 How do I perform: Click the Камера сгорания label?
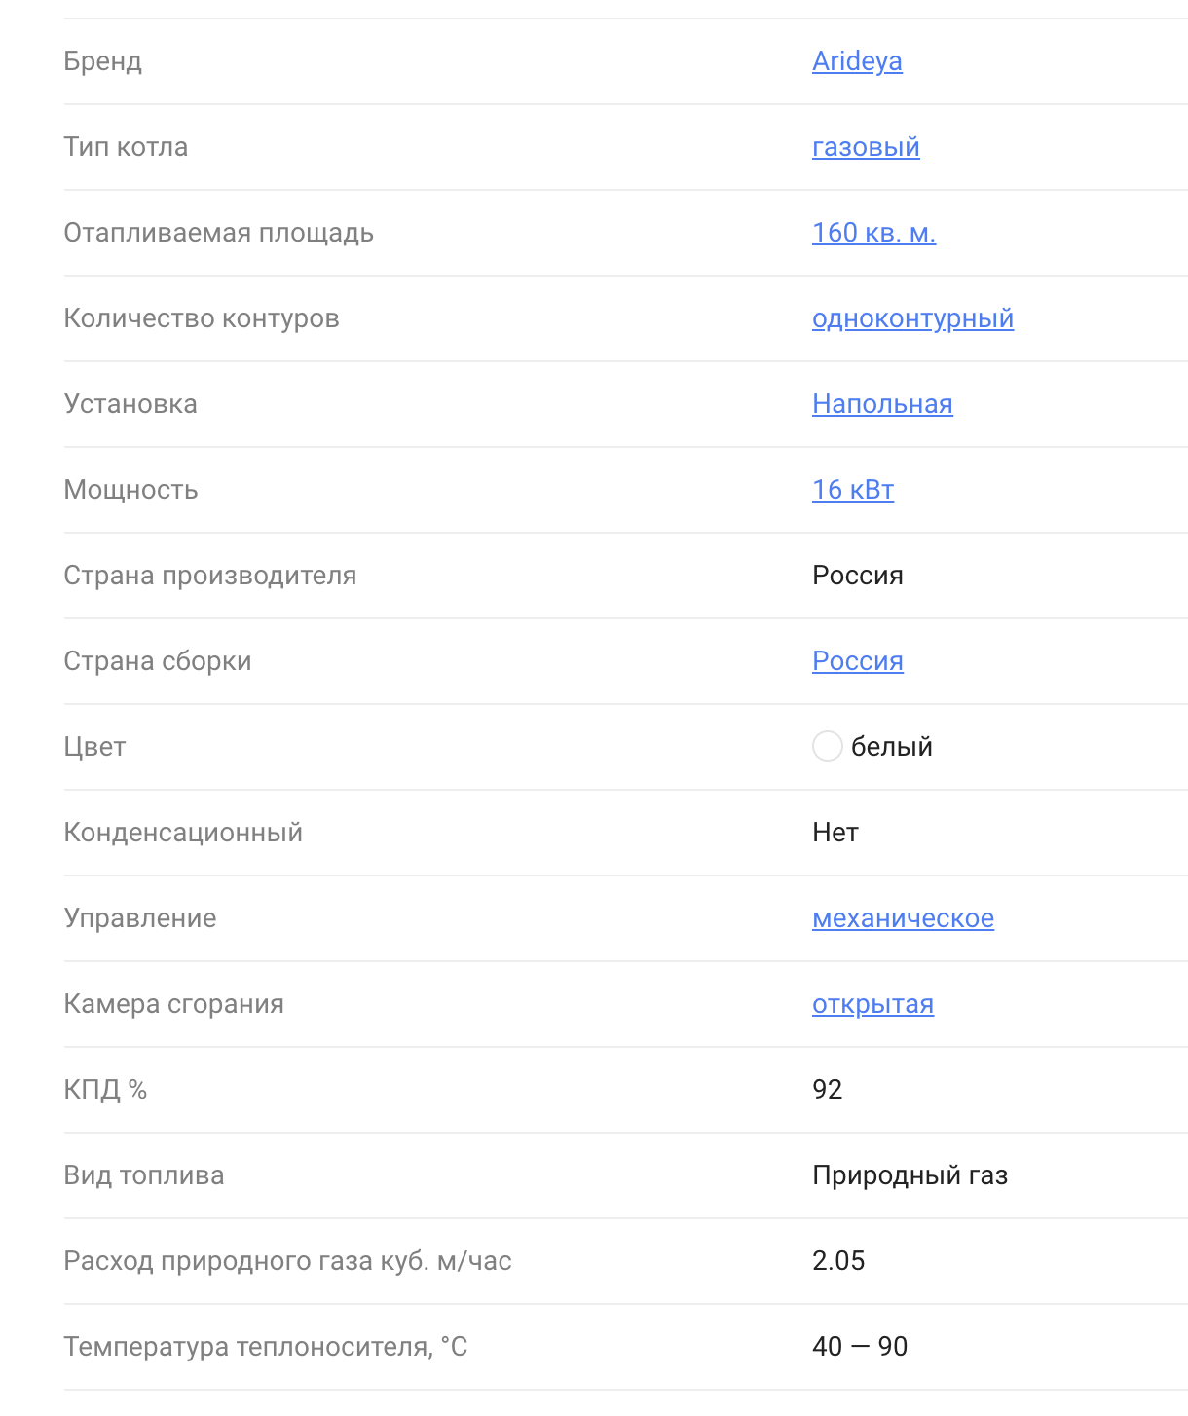pos(174,1004)
